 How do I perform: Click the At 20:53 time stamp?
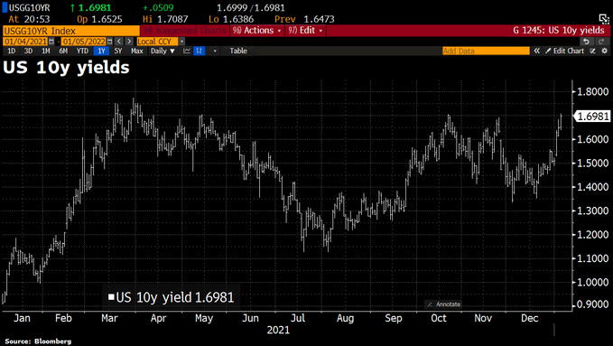29,19
